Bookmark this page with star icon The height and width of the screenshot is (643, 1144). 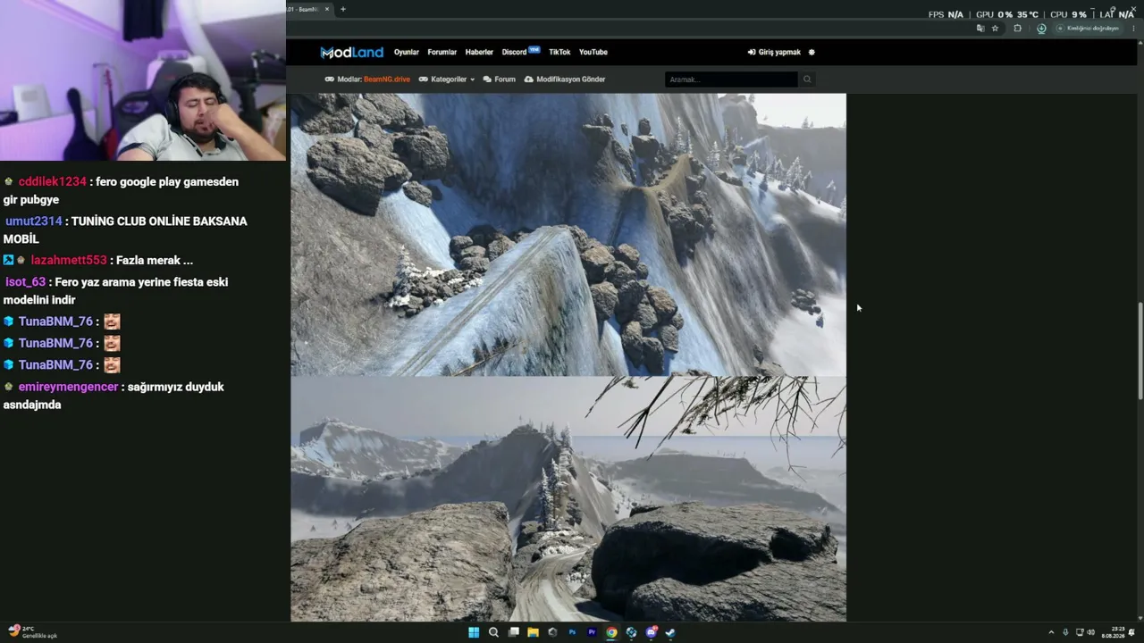[x=995, y=28]
